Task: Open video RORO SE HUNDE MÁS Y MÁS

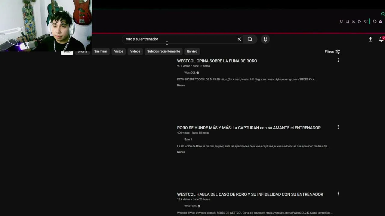Action: click(249, 128)
